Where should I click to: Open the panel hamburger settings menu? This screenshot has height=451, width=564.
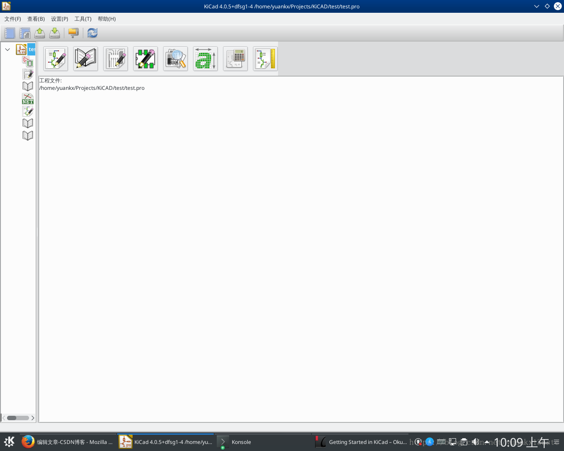[x=557, y=442]
